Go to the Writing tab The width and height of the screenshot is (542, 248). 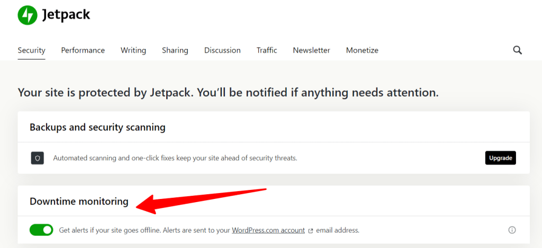tap(133, 50)
